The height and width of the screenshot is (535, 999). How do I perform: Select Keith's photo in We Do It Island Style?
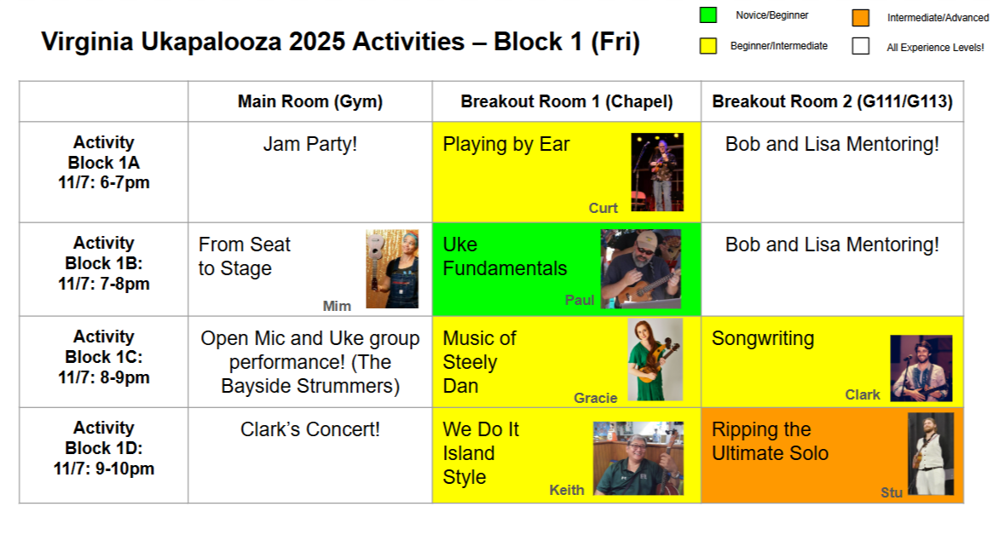[638, 458]
